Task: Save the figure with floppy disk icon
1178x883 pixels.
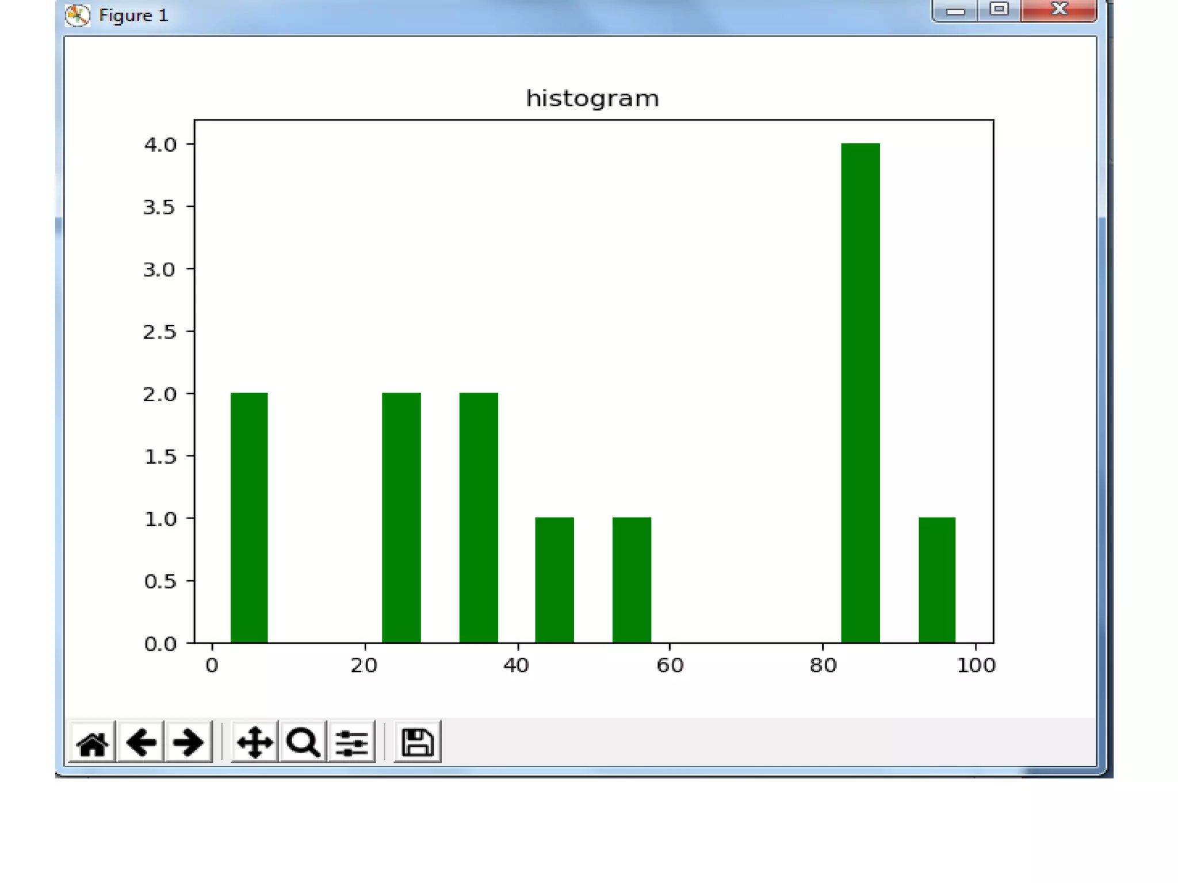Action: point(418,742)
